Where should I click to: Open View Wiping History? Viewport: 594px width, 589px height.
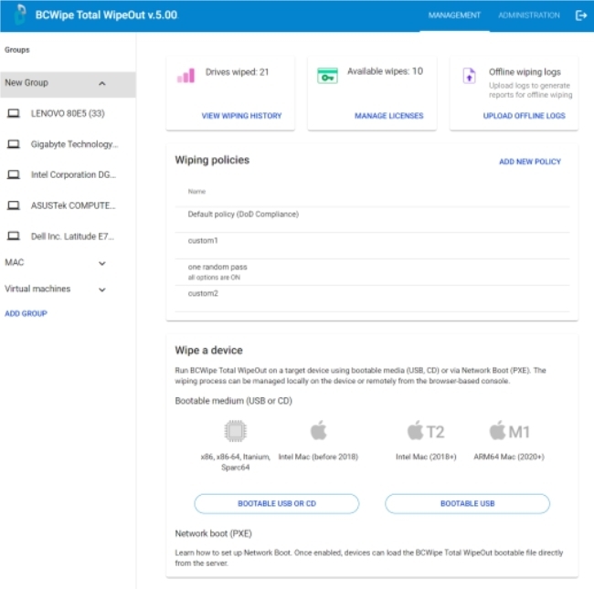point(241,116)
